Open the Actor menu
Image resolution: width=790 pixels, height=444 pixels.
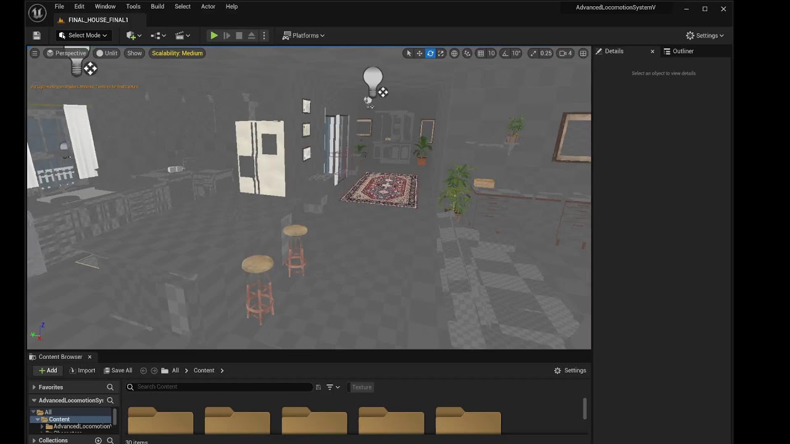pos(208,7)
